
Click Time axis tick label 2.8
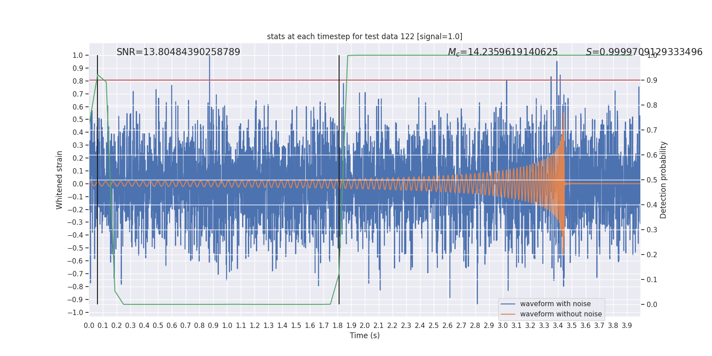(x=475, y=326)
